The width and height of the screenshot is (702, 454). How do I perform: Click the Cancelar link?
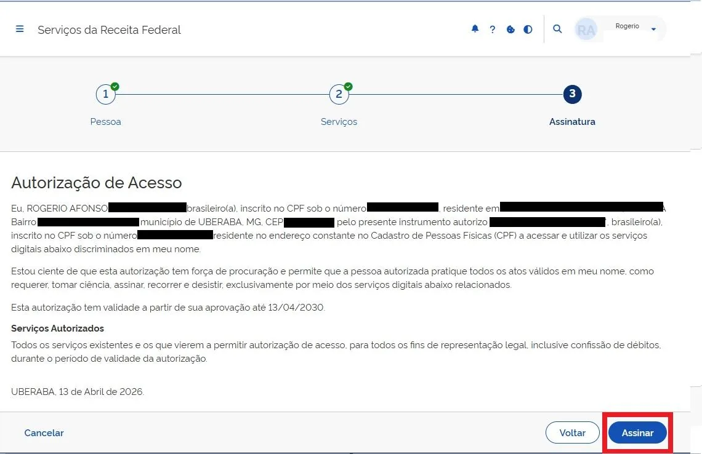click(44, 433)
